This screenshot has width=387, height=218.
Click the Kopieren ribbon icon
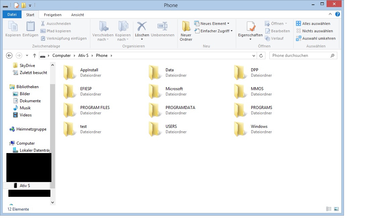[x=13, y=27]
